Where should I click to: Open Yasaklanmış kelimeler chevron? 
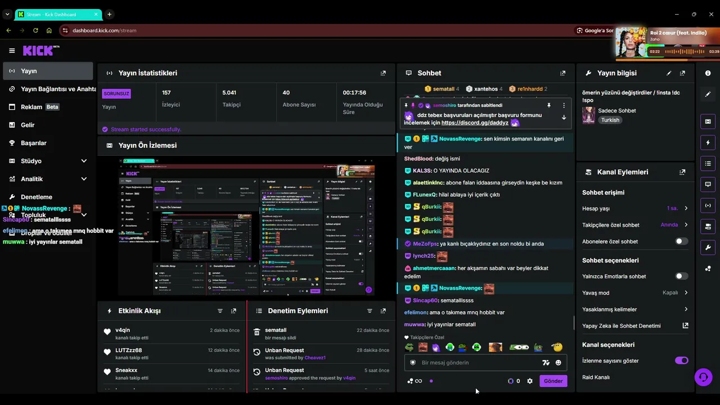click(x=686, y=309)
